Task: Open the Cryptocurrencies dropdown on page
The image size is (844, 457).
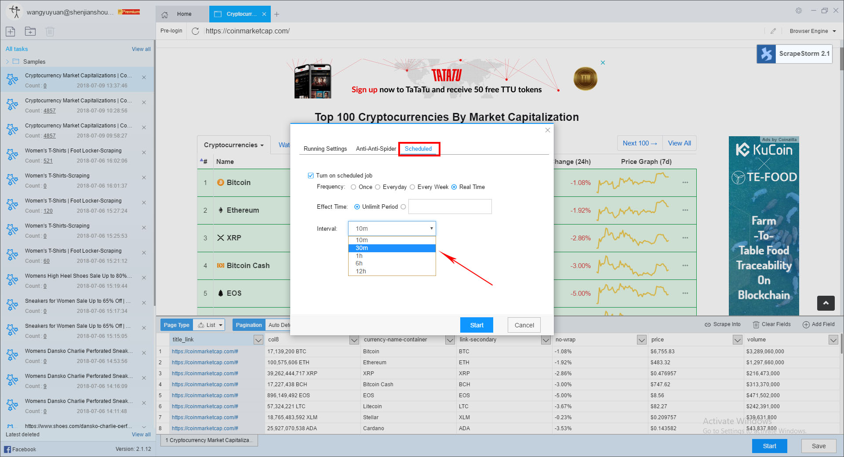Action: coord(233,145)
